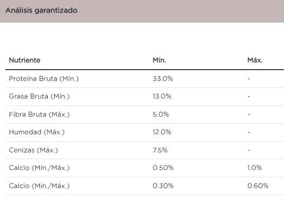This screenshot has height=204, width=284.
Task: Click the 0.30% minimum value
Action: pyautogui.click(x=163, y=186)
